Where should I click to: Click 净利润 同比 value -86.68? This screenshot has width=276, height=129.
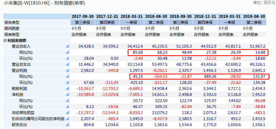[x=260, y=101]
